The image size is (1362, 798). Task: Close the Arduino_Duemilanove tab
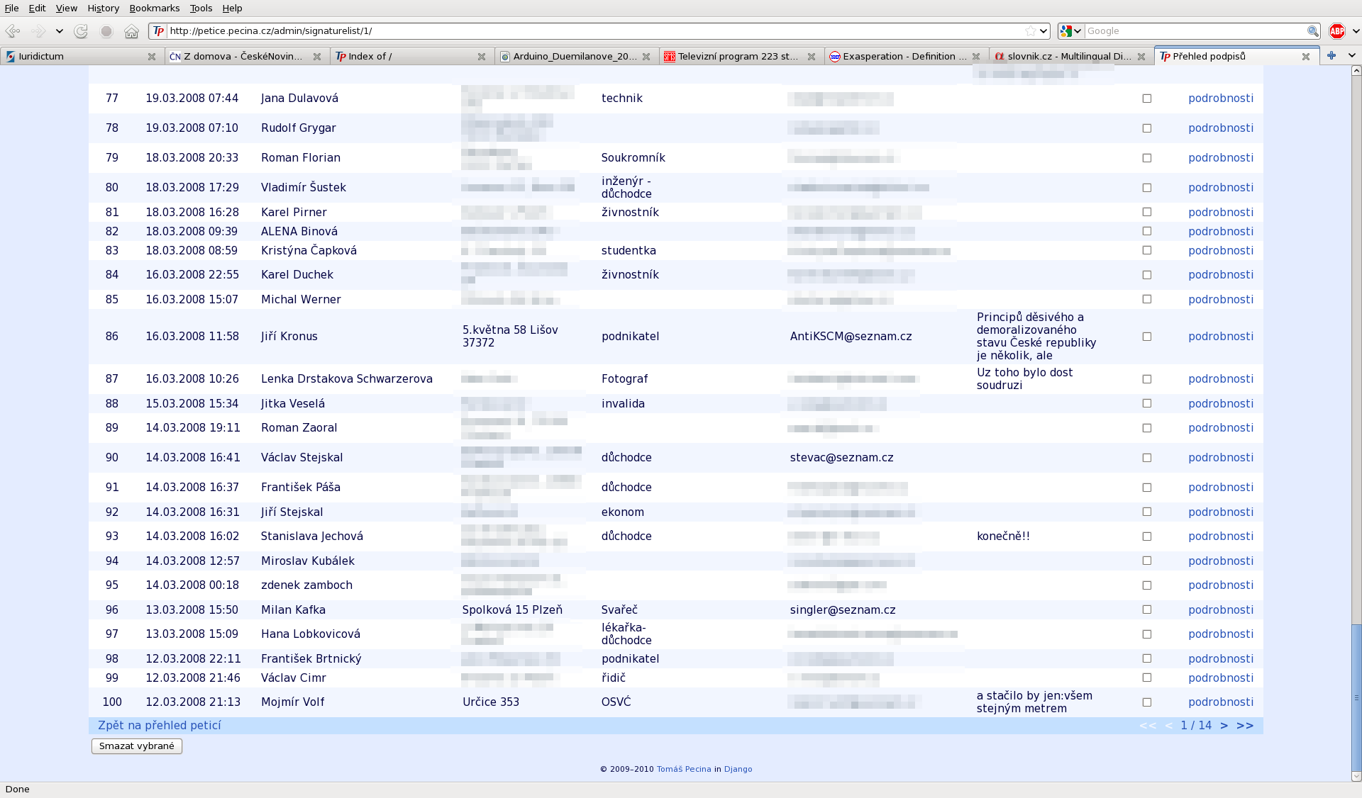point(646,57)
